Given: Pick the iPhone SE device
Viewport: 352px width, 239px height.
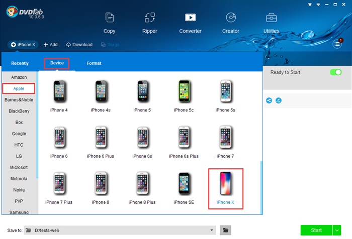Looking at the screenshot, I should (x=184, y=188).
